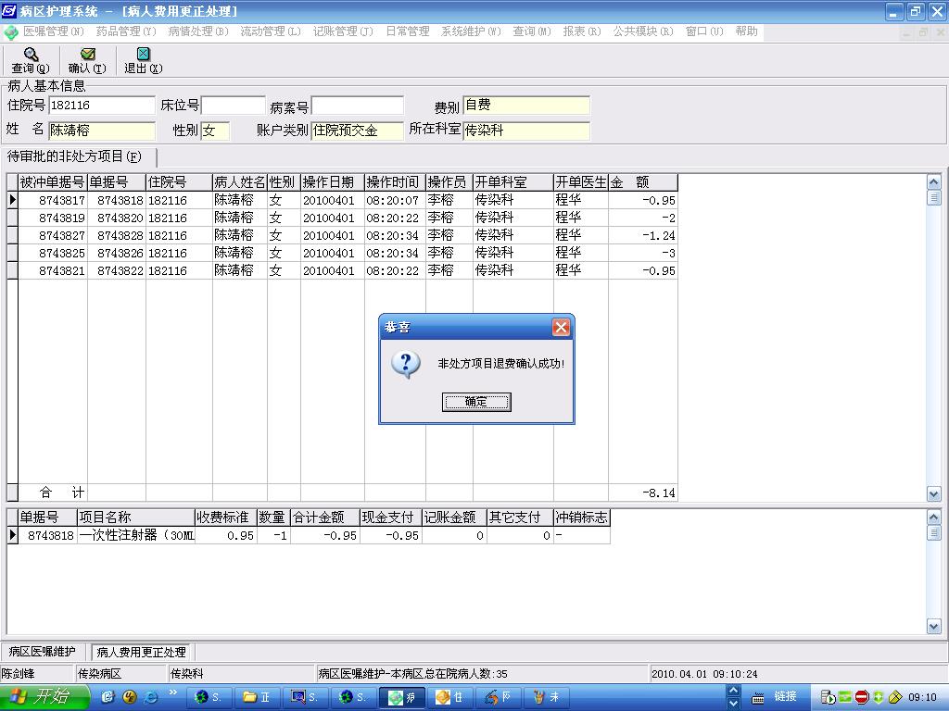Open the Windows 开始 start button
This screenshot has width=949, height=711.
pyautogui.click(x=43, y=697)
